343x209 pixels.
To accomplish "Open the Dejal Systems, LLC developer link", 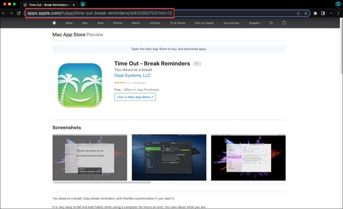I will [132, 75].
